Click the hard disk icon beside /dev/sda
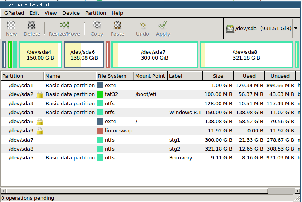The image size is (302, 202). 230,29
